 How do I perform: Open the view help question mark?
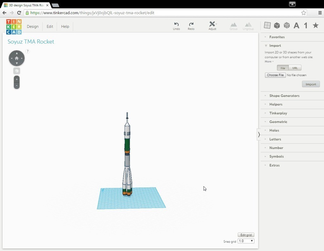[28, 52]
